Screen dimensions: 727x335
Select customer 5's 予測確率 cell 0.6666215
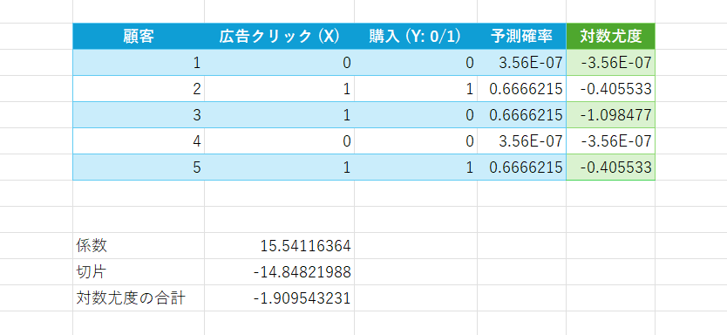click(521, 167)
